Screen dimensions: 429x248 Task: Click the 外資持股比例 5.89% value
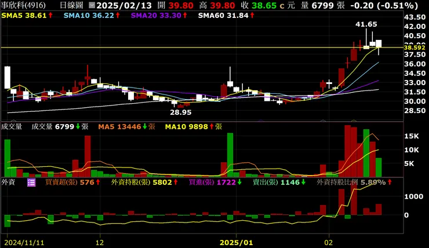[x=354, y=182]
